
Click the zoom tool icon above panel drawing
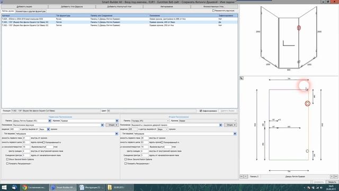click(x=242, y=78)
